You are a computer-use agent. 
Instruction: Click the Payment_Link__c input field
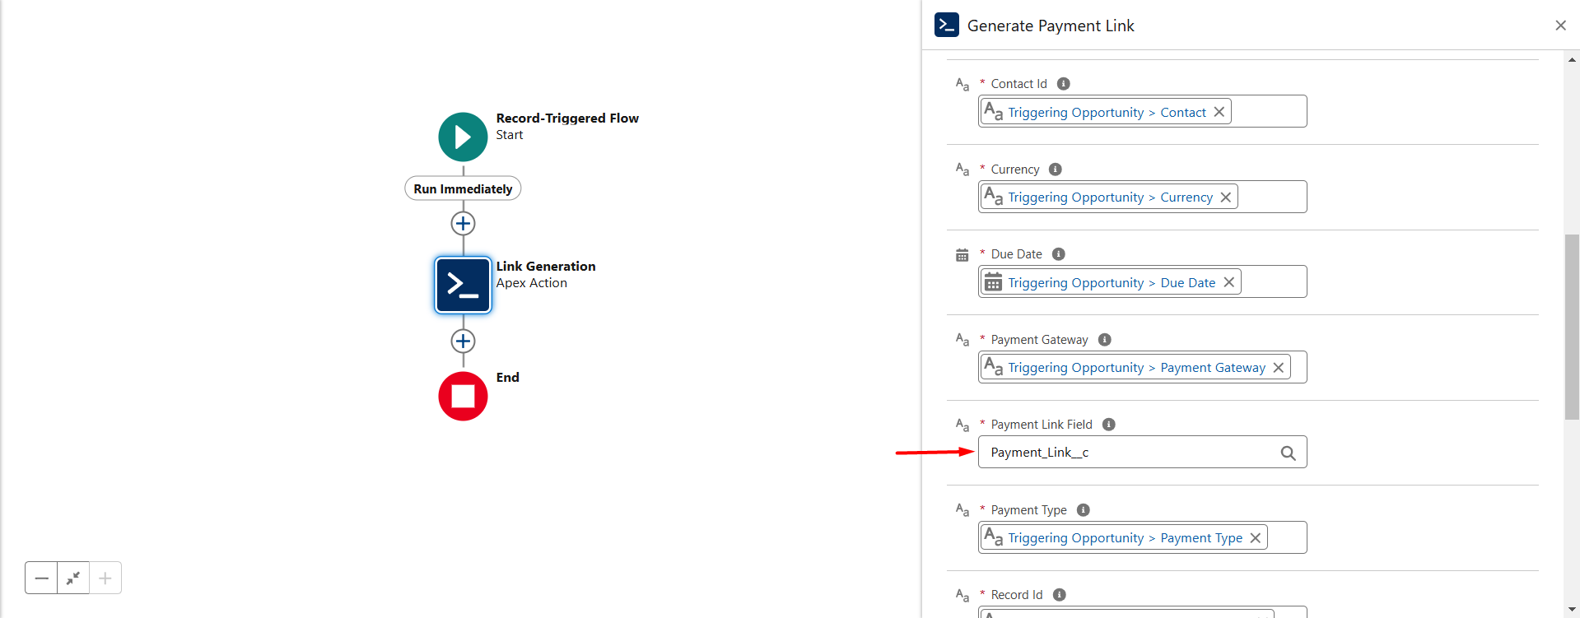pos(1142,452)
